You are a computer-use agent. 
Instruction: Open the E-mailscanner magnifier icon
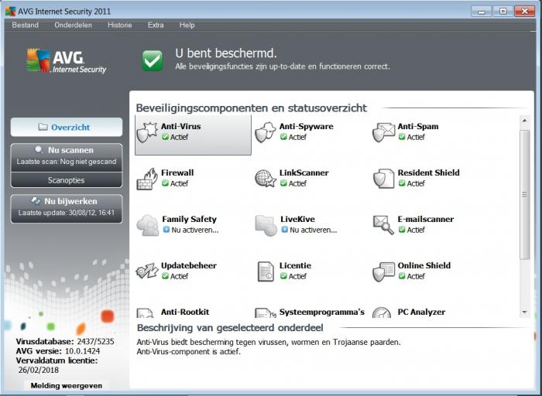(383, 225)
